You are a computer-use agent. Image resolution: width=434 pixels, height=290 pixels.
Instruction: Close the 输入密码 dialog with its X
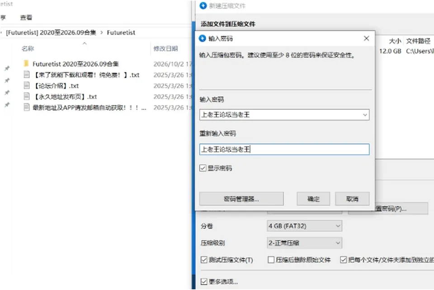pyautogui.click(x=367, y=38)
